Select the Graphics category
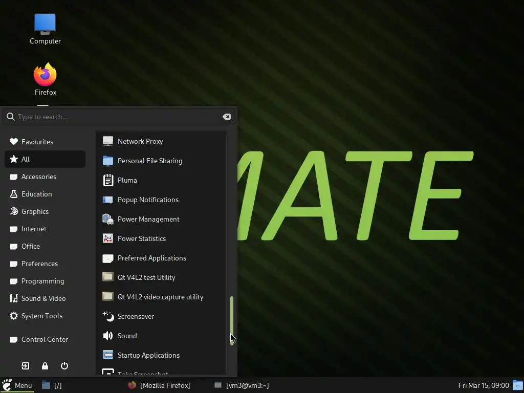 click(x=45, y=211)
